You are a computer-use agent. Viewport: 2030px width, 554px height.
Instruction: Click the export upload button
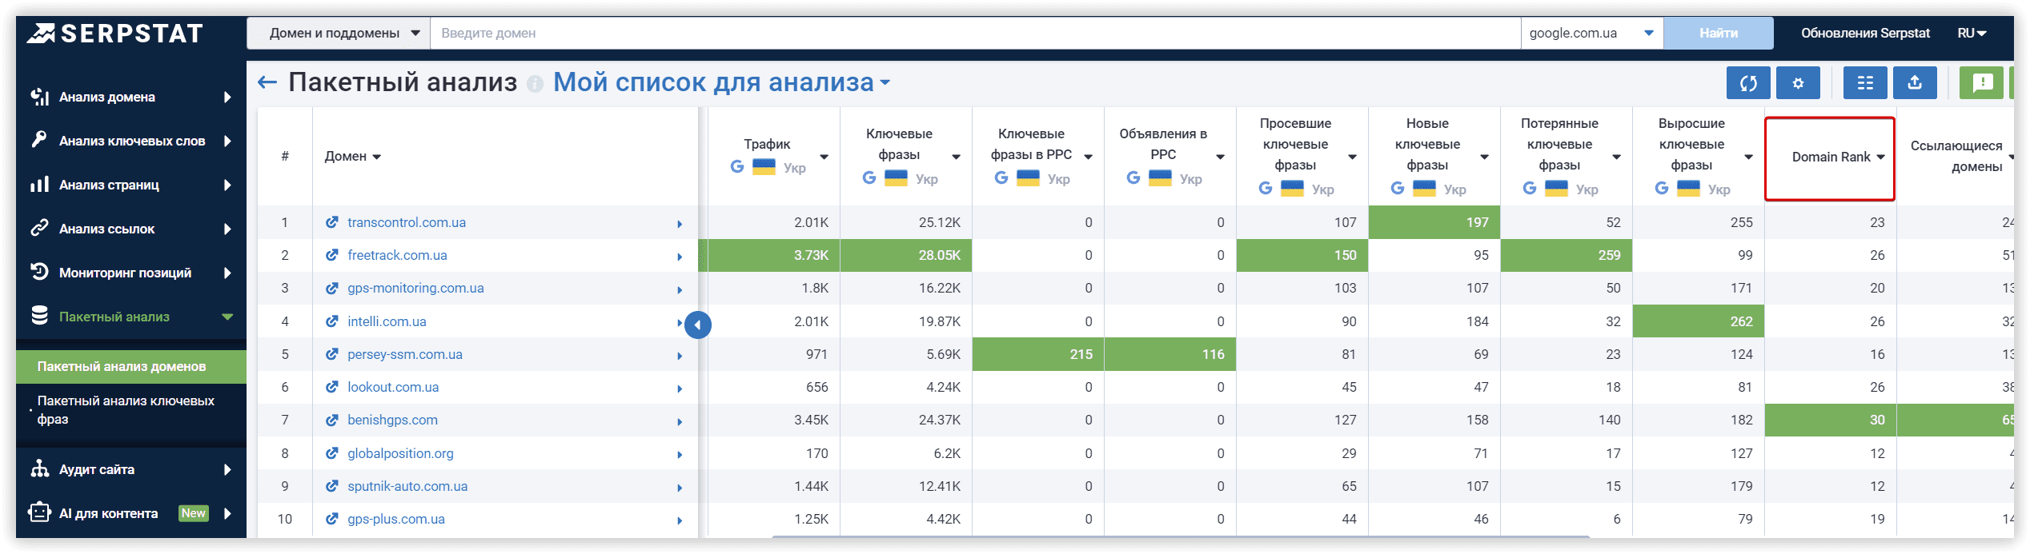1915,82
